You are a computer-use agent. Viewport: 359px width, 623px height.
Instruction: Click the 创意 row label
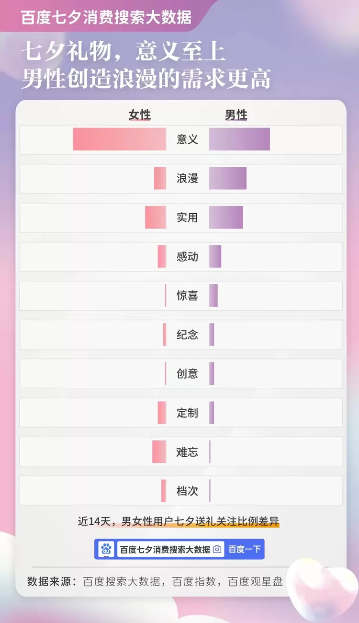tap(187, 374)
